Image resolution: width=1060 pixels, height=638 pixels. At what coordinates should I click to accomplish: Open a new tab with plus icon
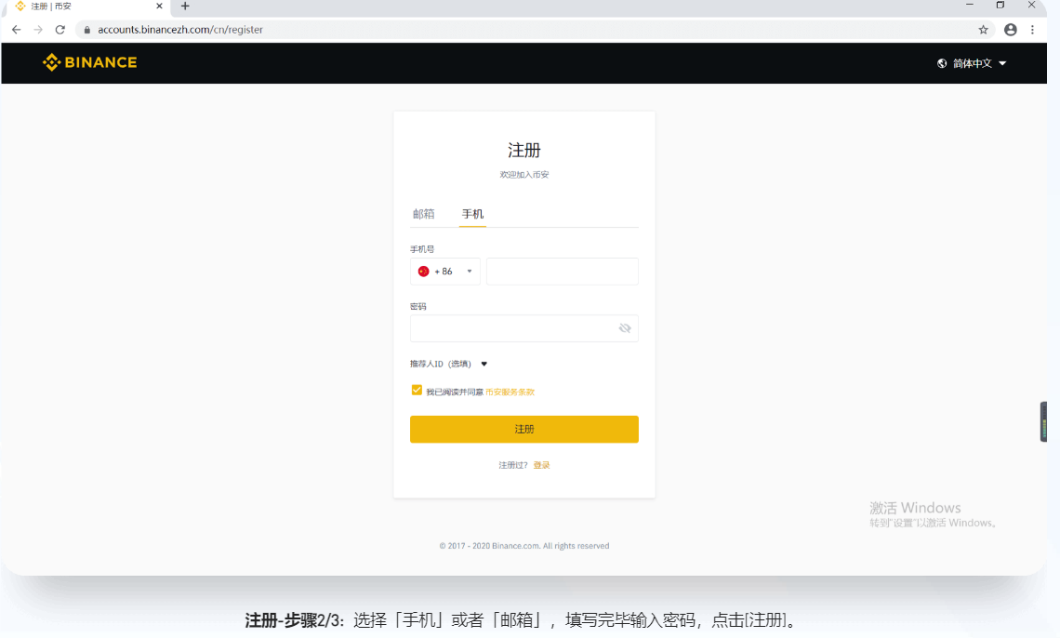tap(185, 7)
